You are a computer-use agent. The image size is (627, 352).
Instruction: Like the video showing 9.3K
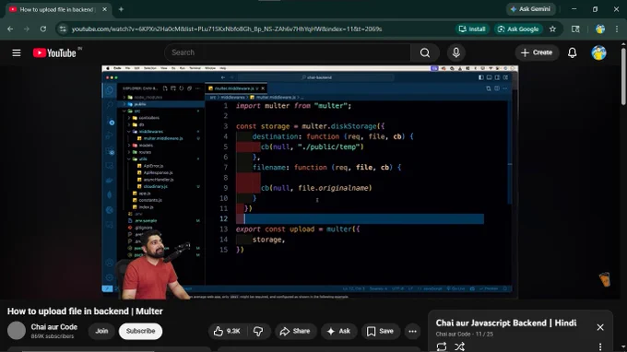click(227, 331)
